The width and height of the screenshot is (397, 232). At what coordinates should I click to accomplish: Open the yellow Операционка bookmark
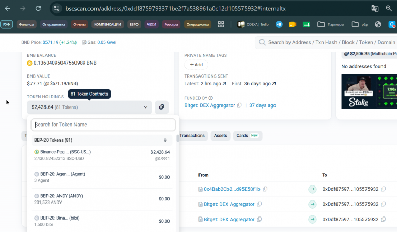point(197,24)
